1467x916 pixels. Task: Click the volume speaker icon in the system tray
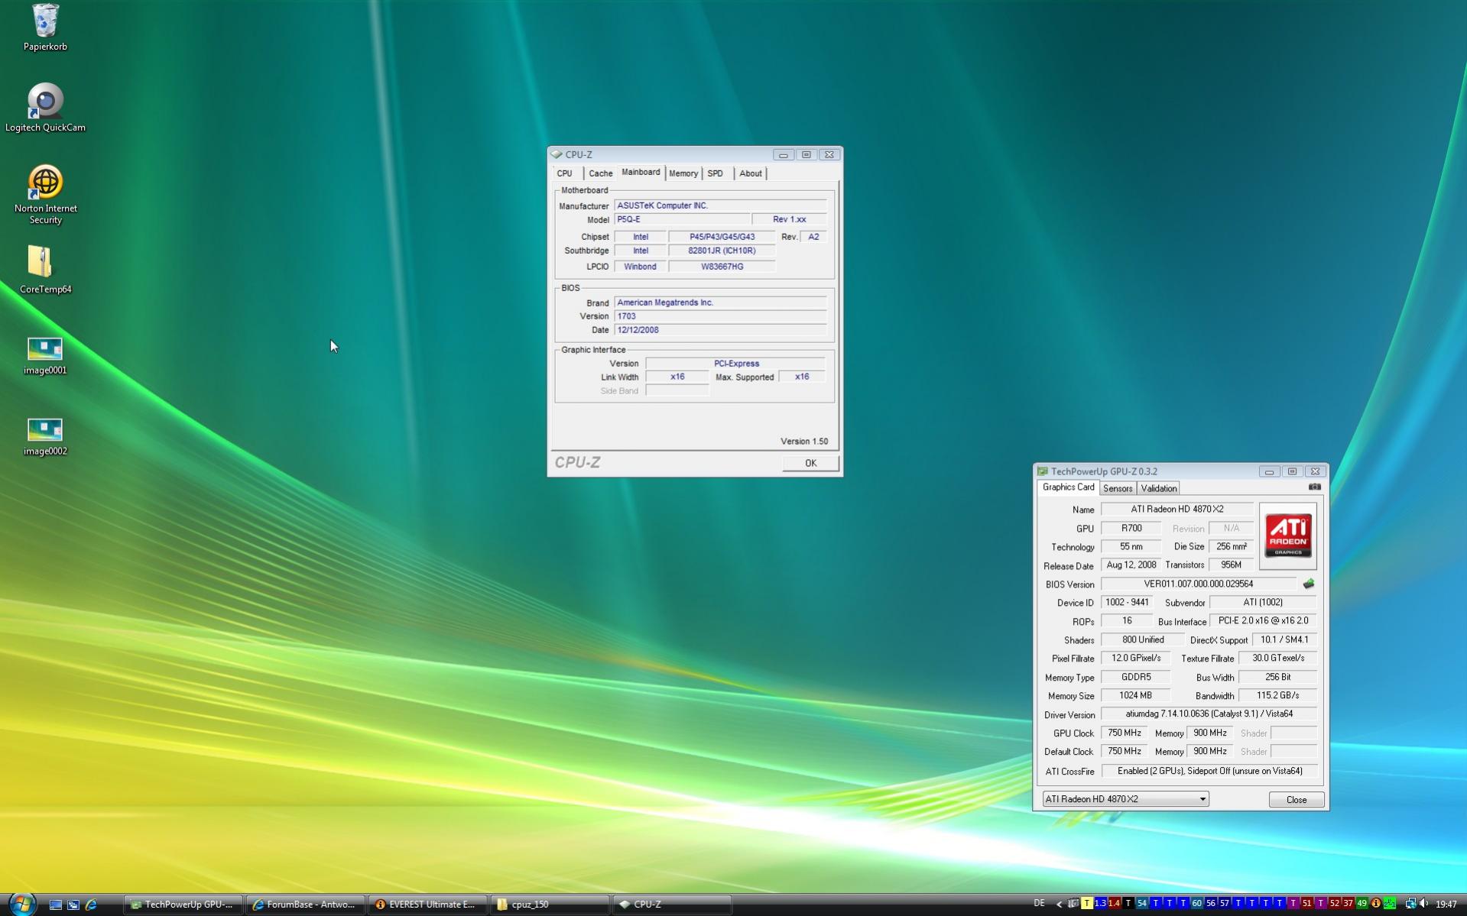tap(1424, 904)
